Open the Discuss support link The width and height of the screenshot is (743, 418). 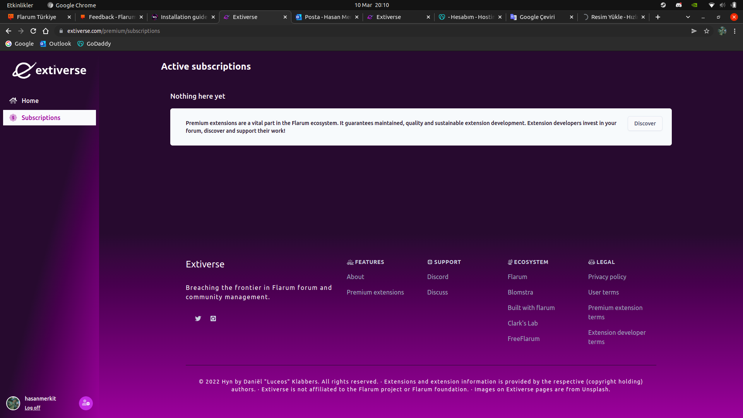(x=437, y=292)
